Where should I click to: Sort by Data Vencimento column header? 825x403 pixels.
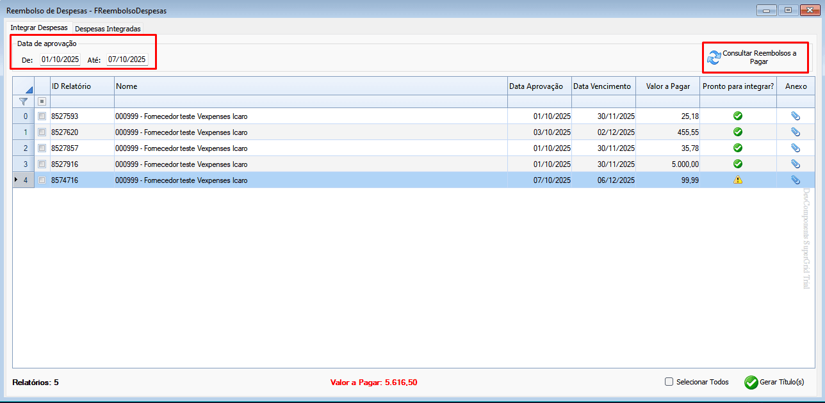603,86
